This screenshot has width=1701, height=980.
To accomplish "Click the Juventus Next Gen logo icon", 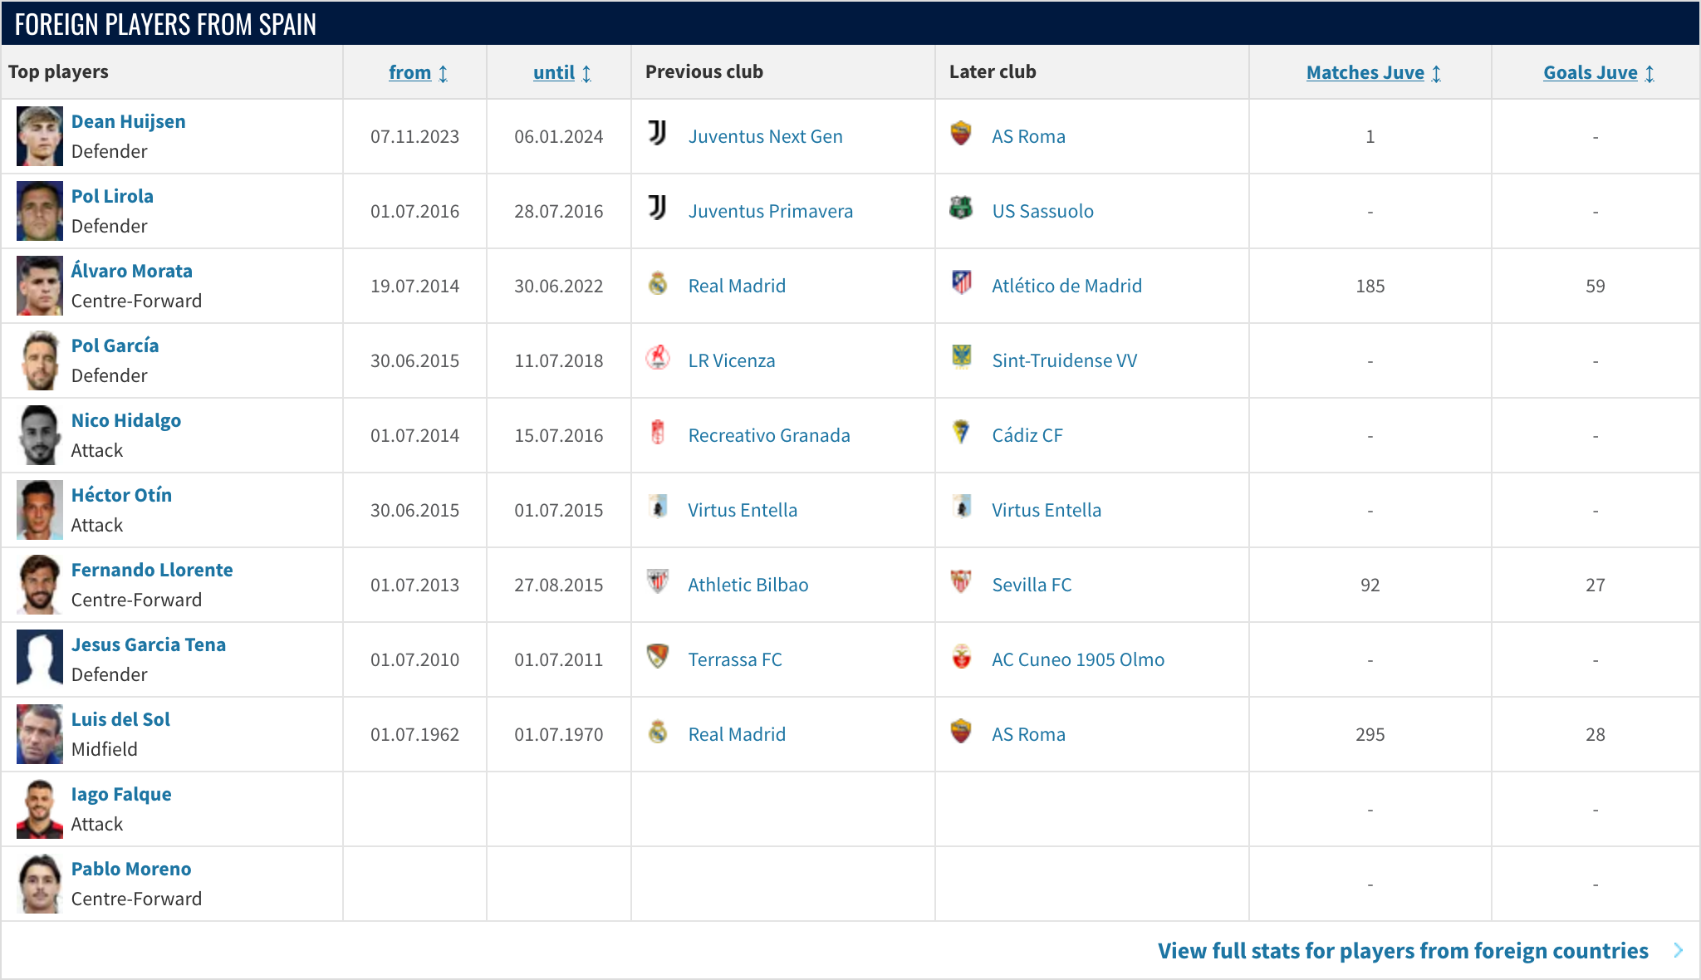I will (658, 134).
